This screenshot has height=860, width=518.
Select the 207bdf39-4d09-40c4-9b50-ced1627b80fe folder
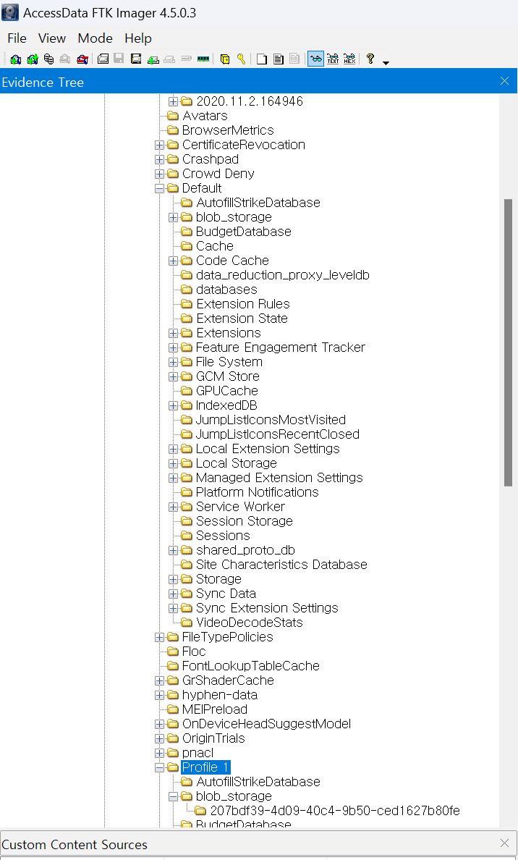click(x=335, y=811)
